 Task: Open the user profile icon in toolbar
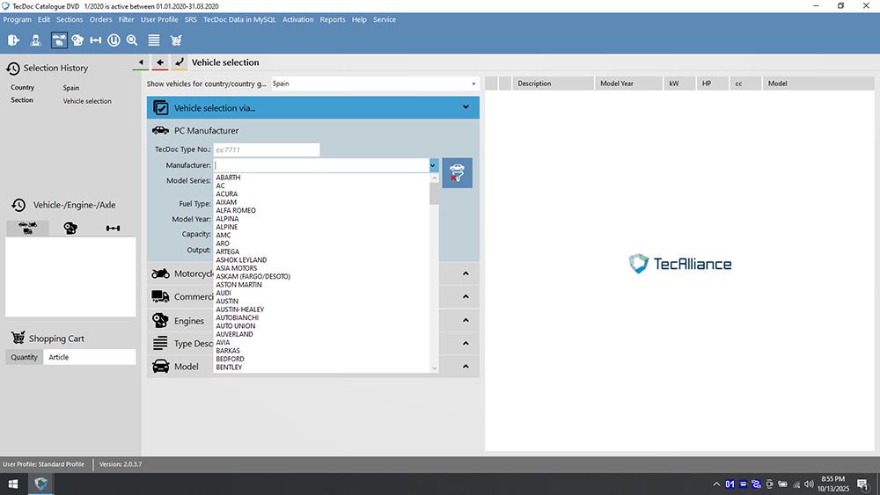tap(36, 40)
